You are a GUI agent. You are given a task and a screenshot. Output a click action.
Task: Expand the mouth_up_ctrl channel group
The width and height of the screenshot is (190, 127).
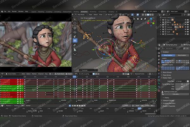(1, 89)
